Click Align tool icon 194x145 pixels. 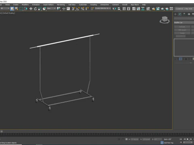click(119, 9)
